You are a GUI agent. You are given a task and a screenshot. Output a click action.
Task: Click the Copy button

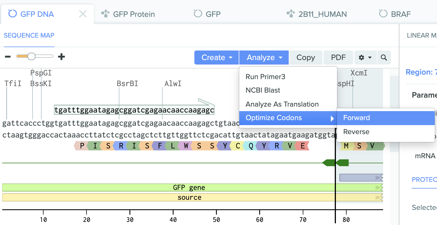[x=306, y=58]
